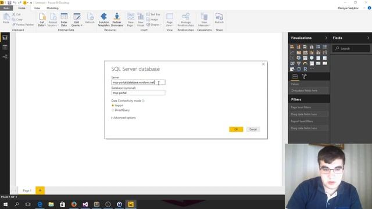Open more visualizations ellipsis
The width and height of the screenshot is (372, 209).
312,69
